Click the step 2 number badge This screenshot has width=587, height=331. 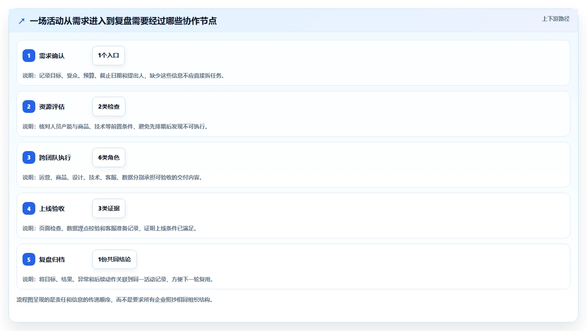pos(29,107)
